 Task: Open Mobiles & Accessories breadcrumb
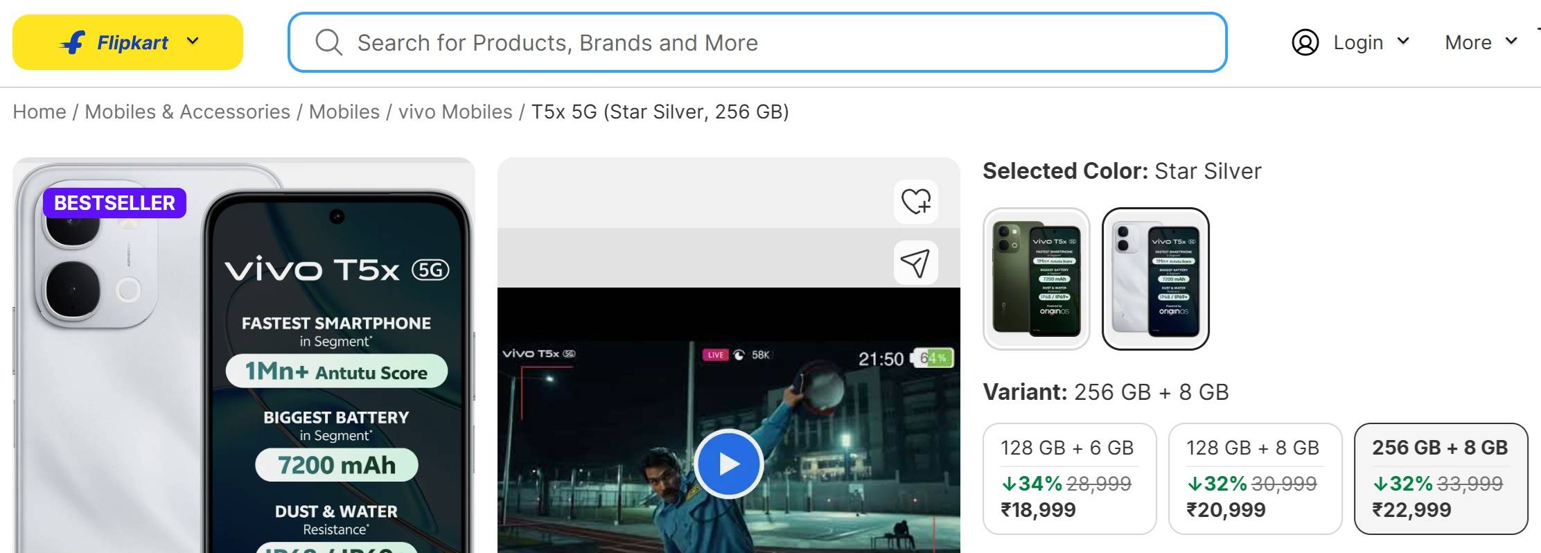187,112
